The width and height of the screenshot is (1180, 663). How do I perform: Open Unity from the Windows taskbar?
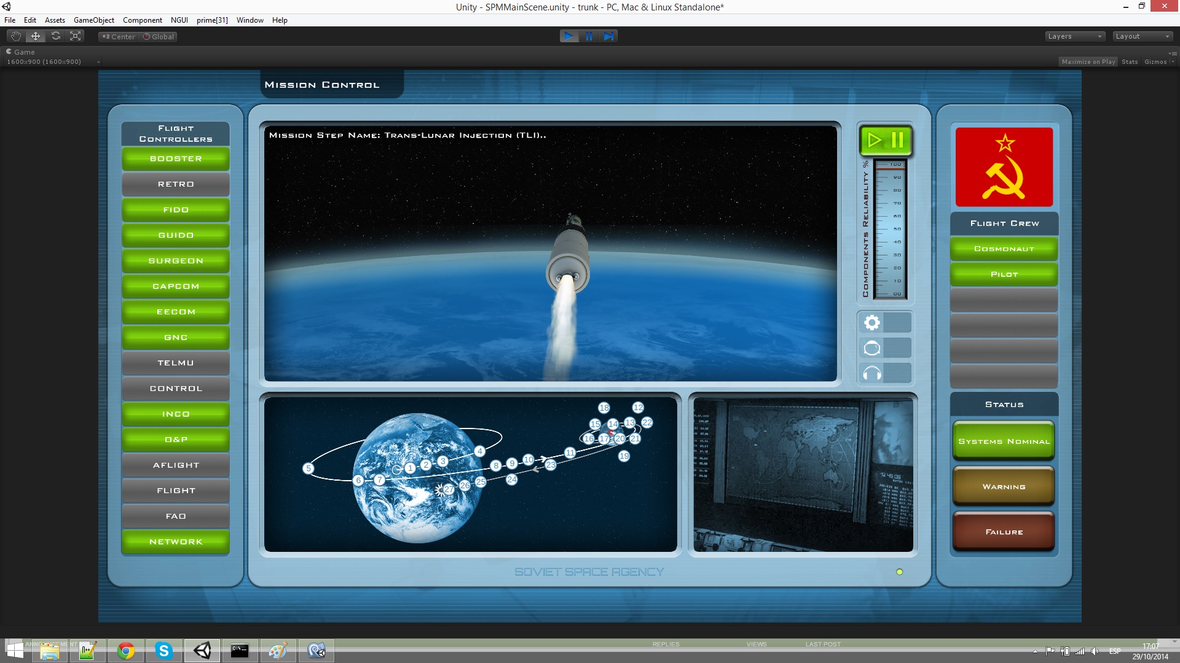coord(202,651)
